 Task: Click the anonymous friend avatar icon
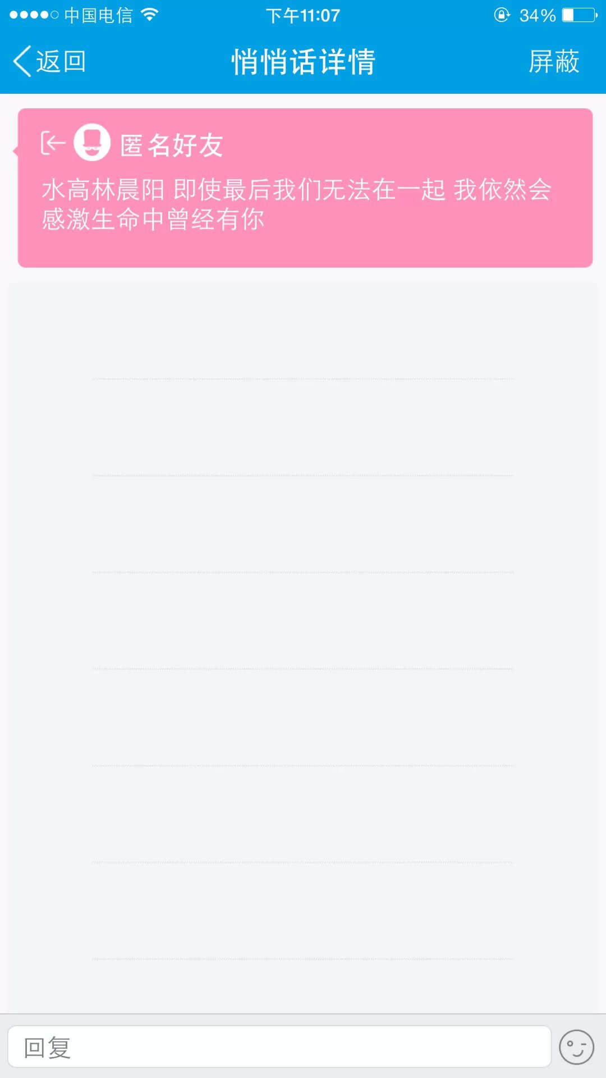click(92, 143)
